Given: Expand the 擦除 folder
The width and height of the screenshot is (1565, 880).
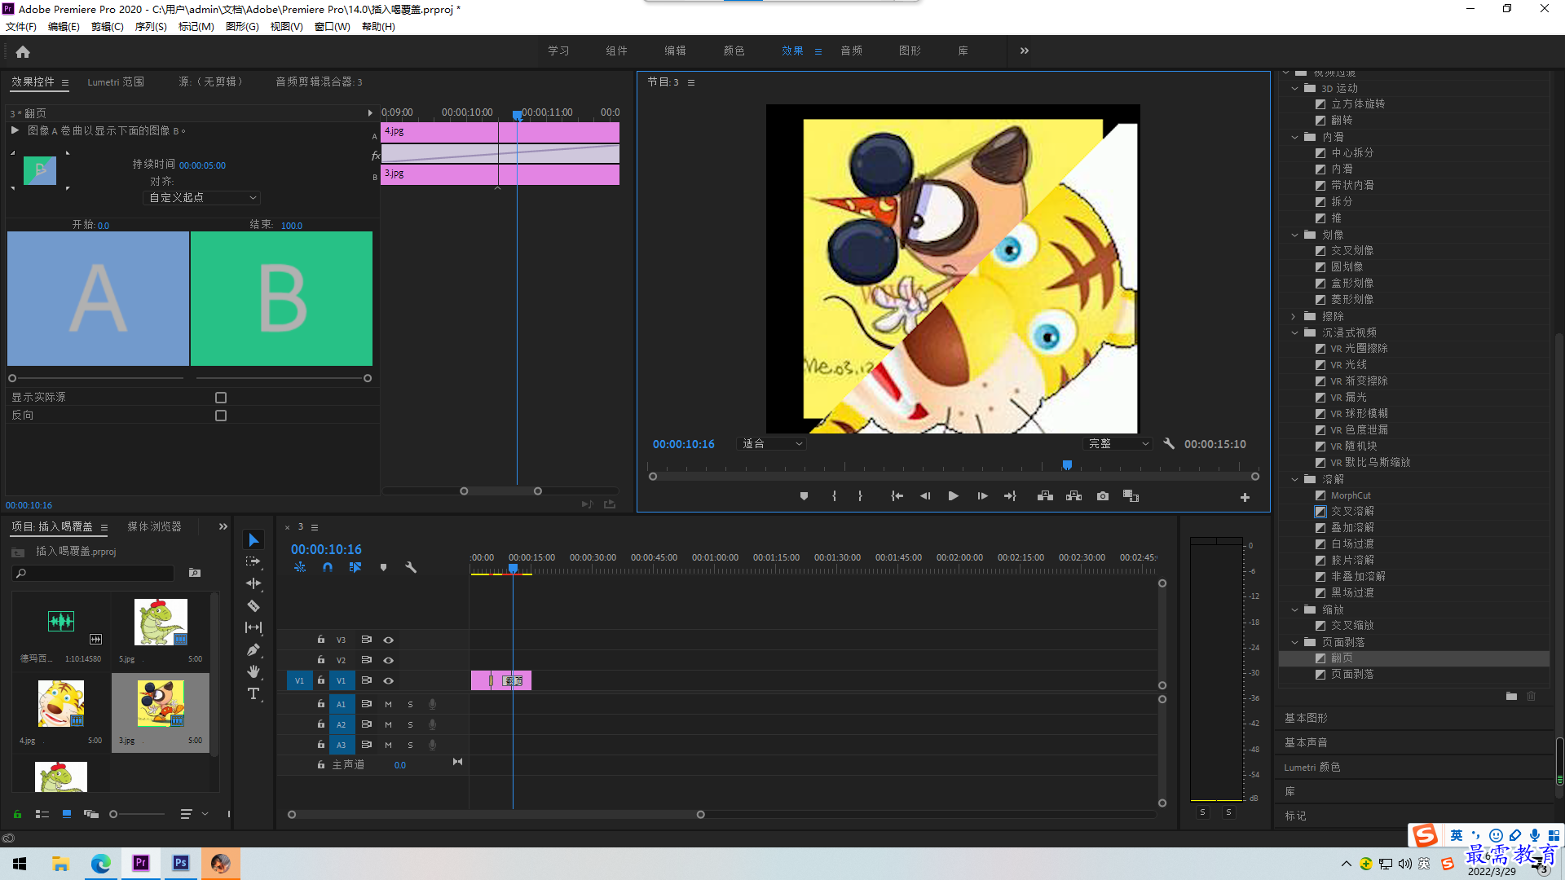Looking at the screenshot, I should (x=1294, y=316).
